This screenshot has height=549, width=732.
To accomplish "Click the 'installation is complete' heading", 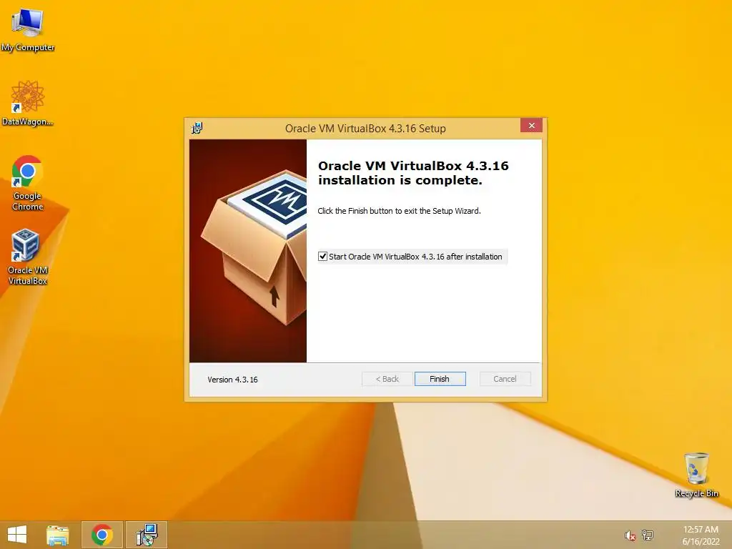I will coord(413,173).
